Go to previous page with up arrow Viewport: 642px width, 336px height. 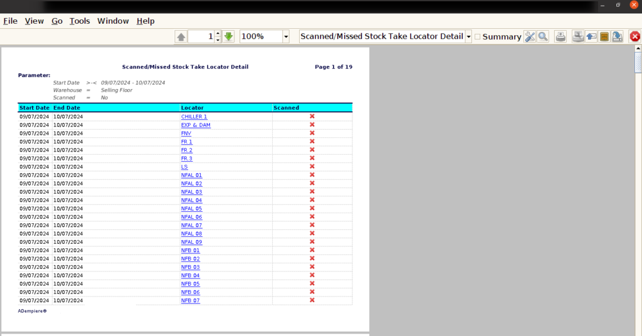(181, 36)
